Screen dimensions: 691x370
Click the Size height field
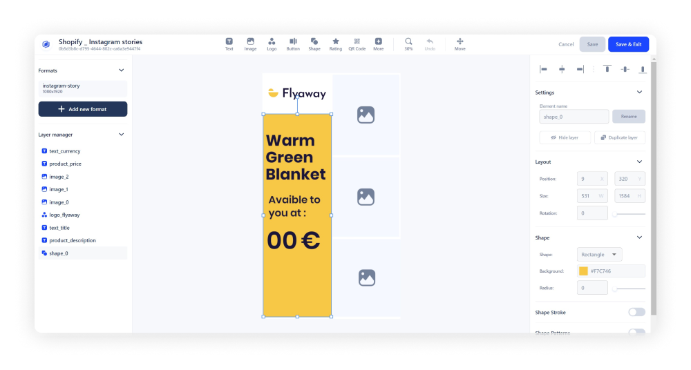pos(630,196)
